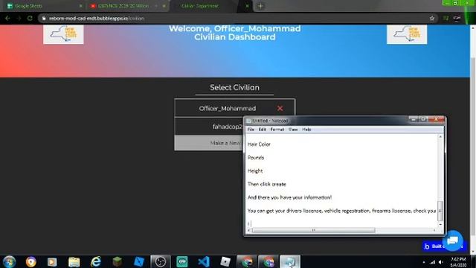
Task: Bookmark this page with the star icon
Action: [x=432, y=18]
